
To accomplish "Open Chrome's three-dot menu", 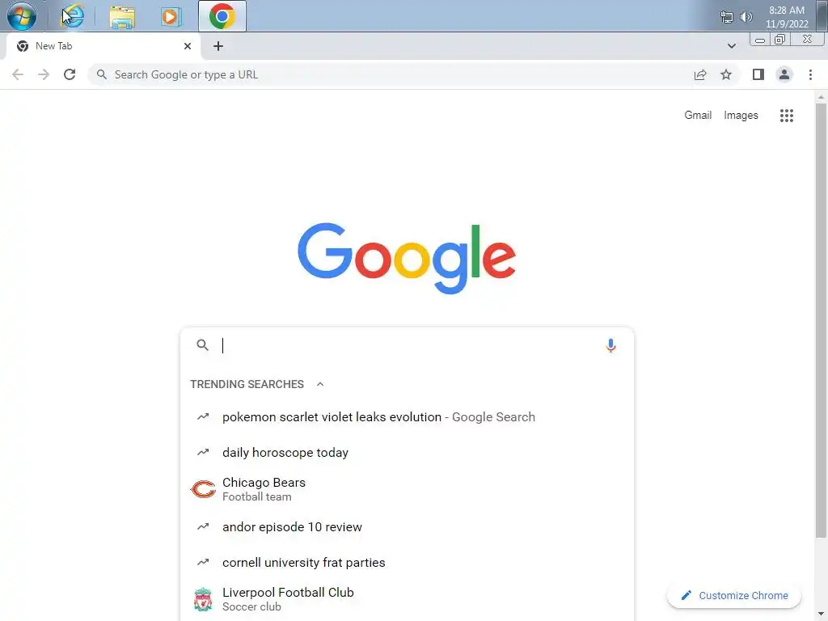I will click(810, 74).
